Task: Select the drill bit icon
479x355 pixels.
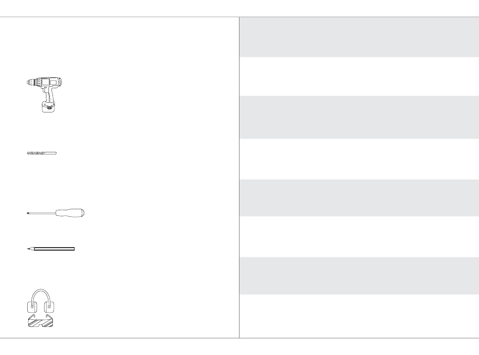Action: [x=42, y=153]
